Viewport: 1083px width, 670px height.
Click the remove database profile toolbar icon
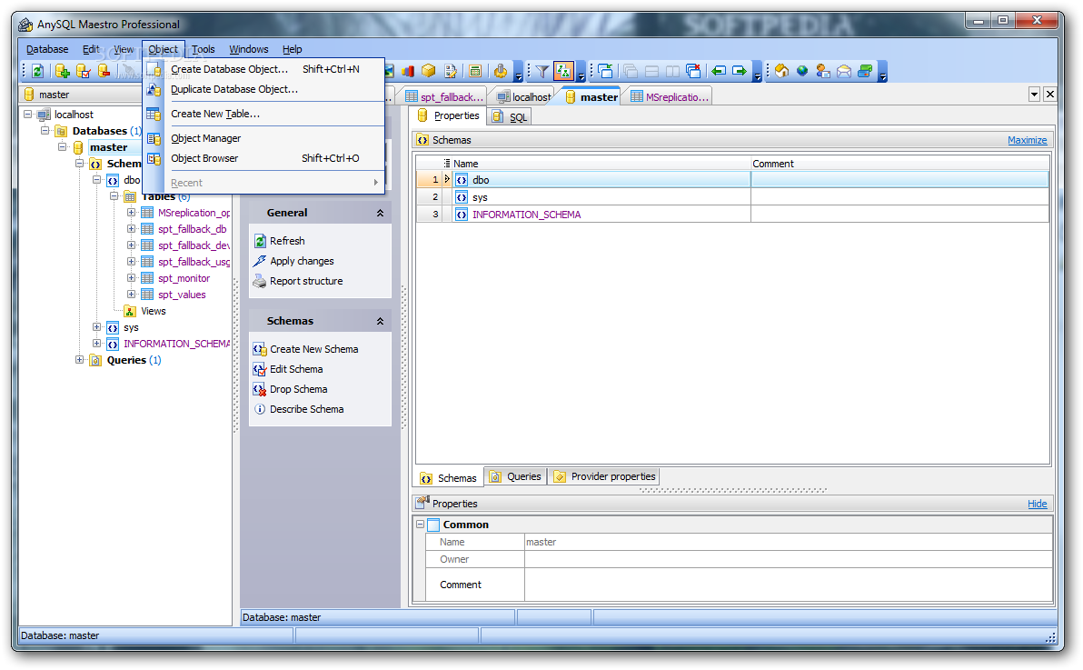point(104,71)
